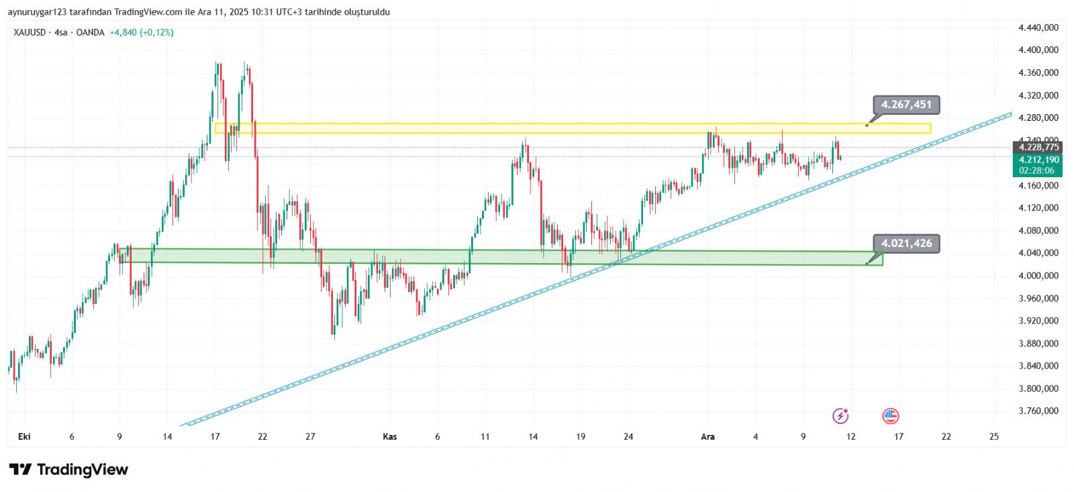The height and width of the screenshot is (492, 1074).
Task: Click the 4.440,000 price axis label
Action: coord(1038,28)
